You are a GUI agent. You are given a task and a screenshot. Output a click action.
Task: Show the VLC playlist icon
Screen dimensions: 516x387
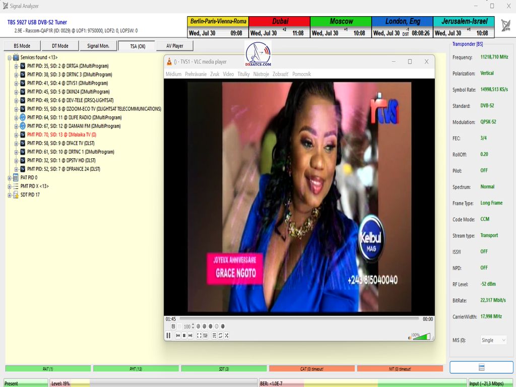[214, 336]
